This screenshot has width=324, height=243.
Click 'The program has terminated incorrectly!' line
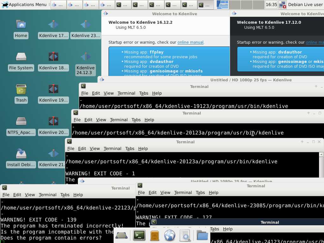pos(62,226)
